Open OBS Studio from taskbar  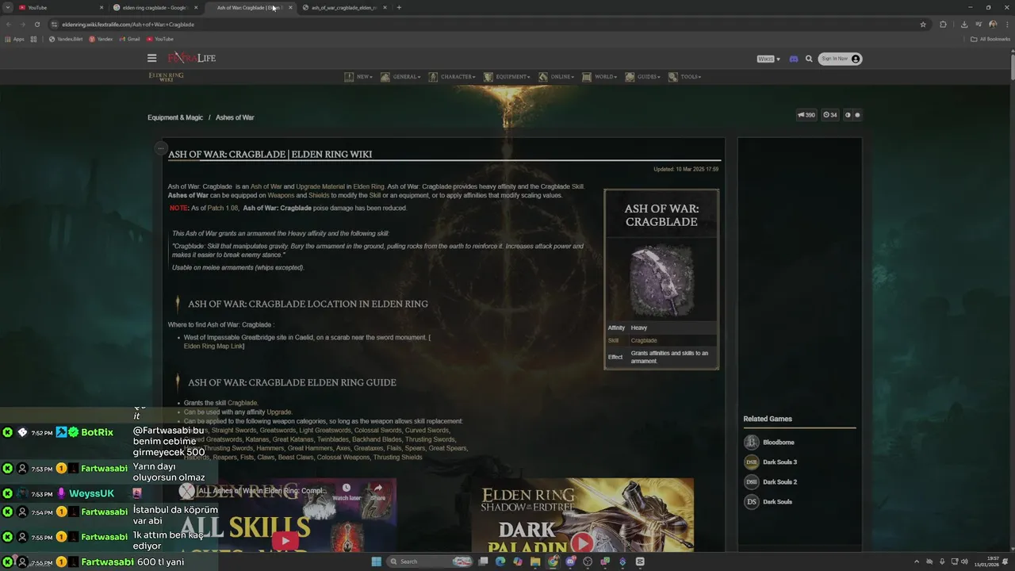click(x=588, y=561)
